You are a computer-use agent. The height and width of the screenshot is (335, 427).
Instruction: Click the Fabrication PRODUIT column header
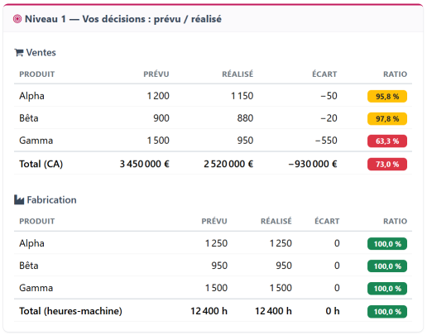[x=37, y=222]
